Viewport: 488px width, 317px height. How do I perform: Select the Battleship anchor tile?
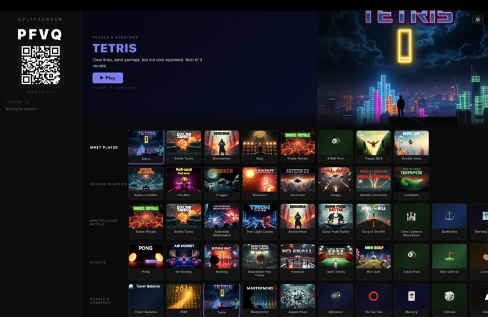tap(450, 221)
